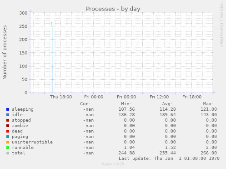
Task: Click the 100 y-axis tick label
Action: (23, 66)
